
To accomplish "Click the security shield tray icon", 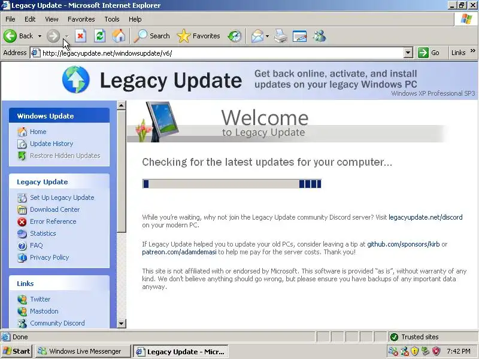I will (x=414, y=351).
